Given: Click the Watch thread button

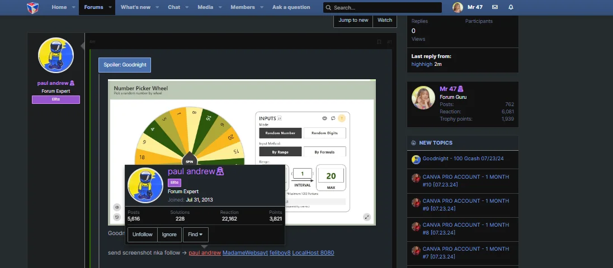Looking at the screenshot, I should 385,20.
